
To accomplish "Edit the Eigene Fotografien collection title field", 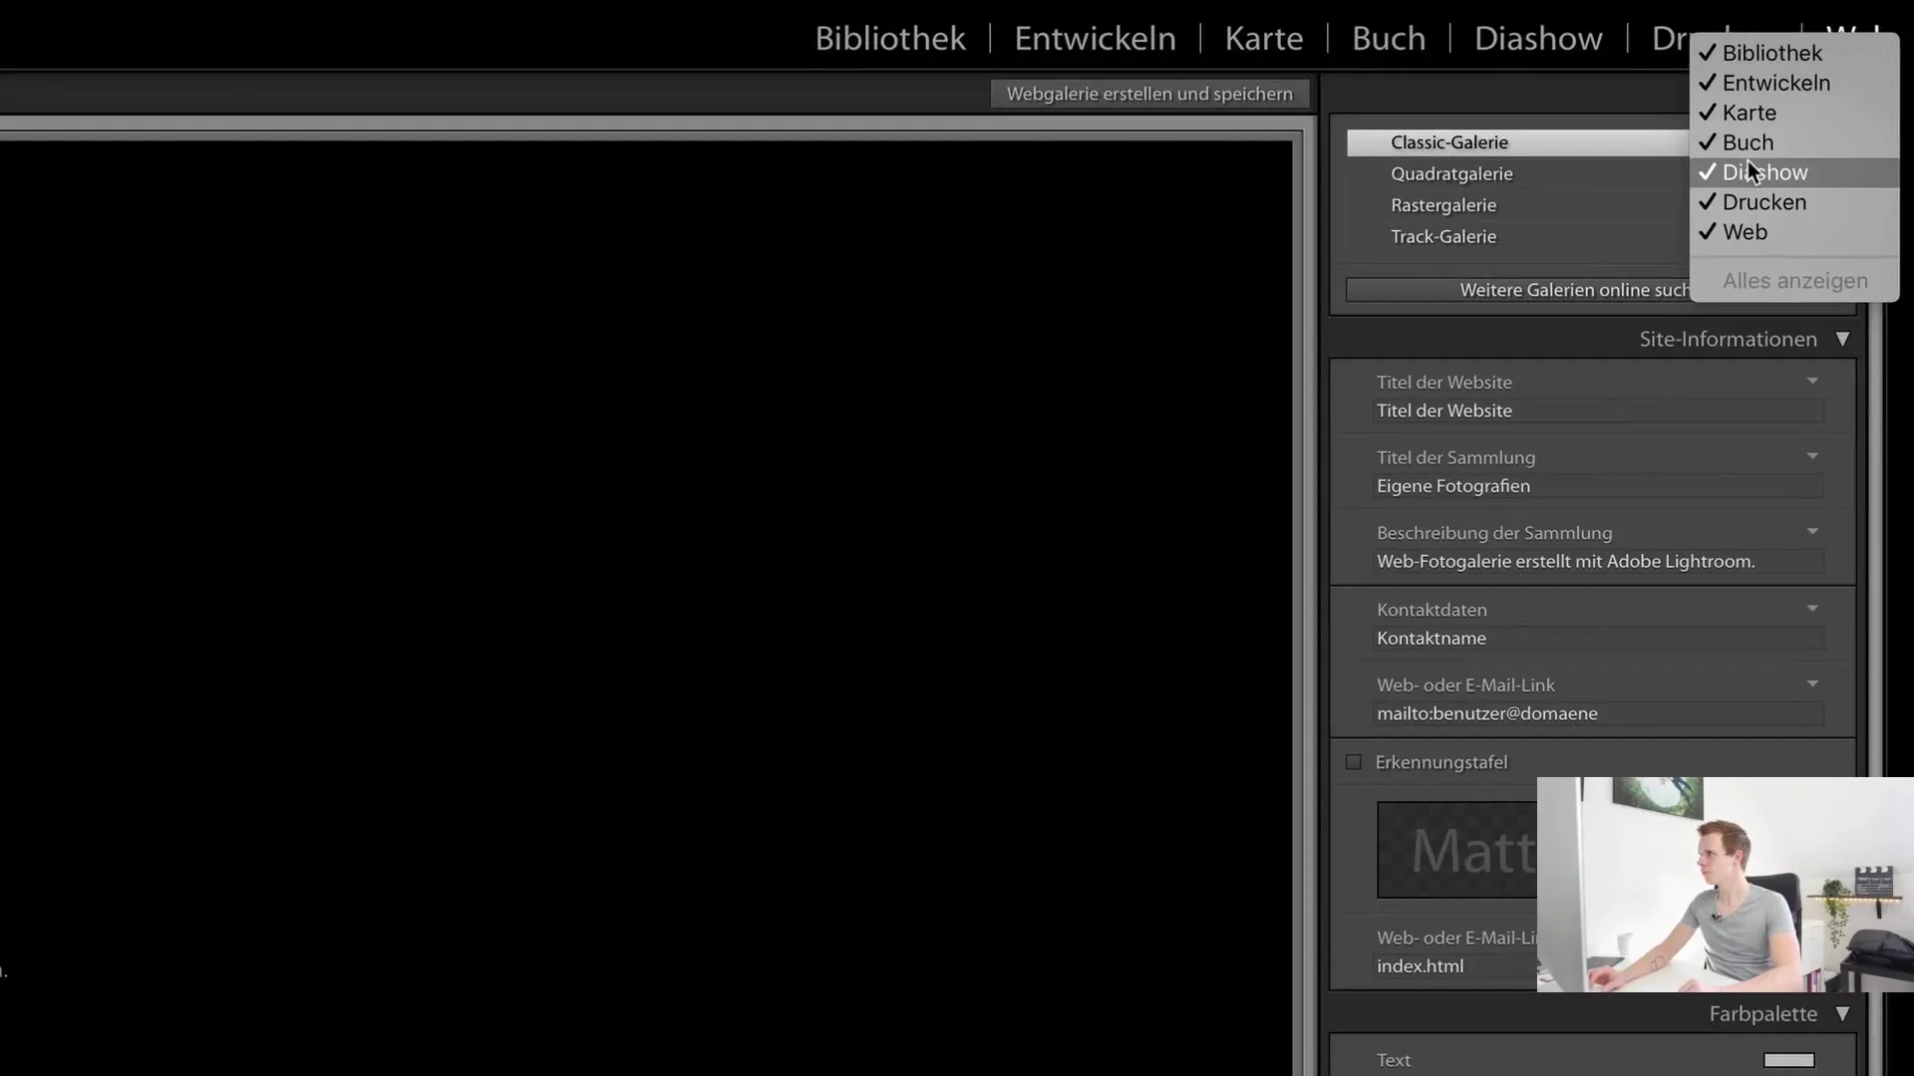I will [1598, 486].
